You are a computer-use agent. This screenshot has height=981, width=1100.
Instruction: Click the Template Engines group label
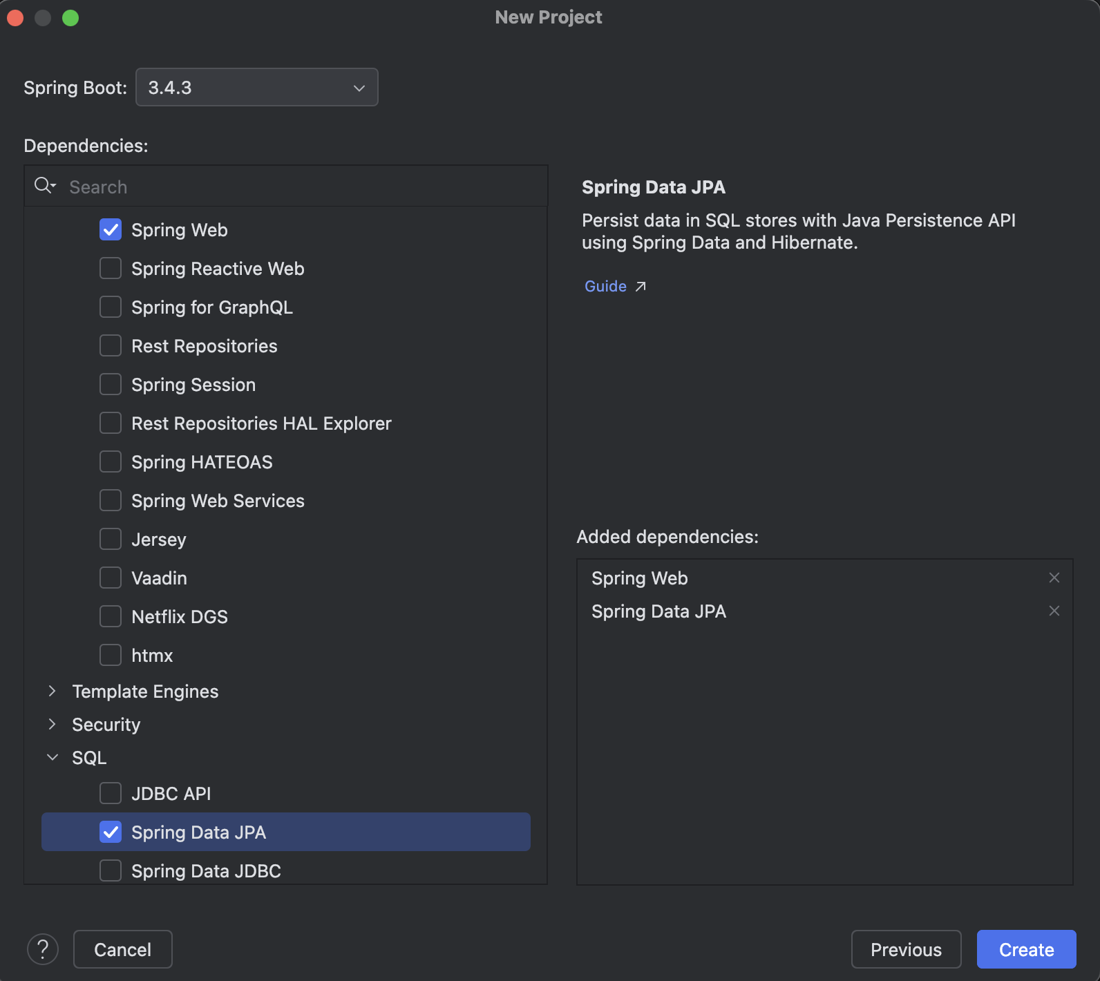tap(145, 691)
